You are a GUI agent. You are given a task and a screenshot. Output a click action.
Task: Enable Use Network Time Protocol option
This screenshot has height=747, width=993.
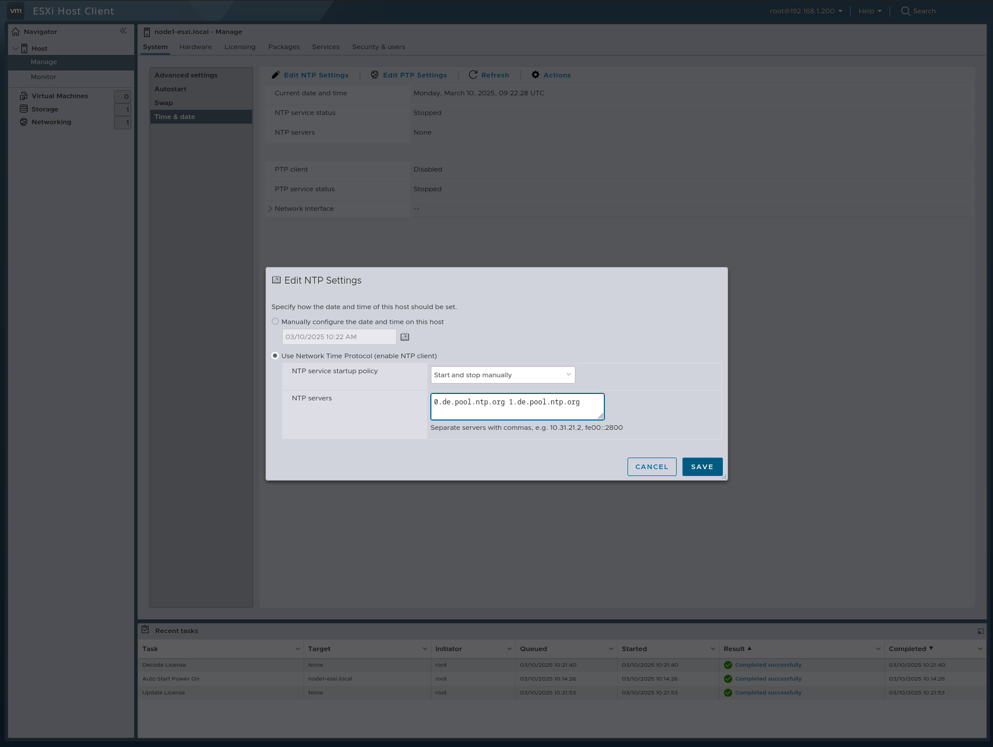coord(275,356)
